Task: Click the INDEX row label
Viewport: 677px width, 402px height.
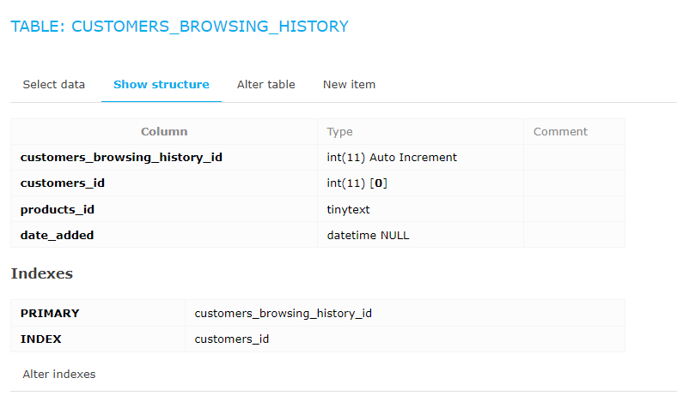Action: (41, 339)
